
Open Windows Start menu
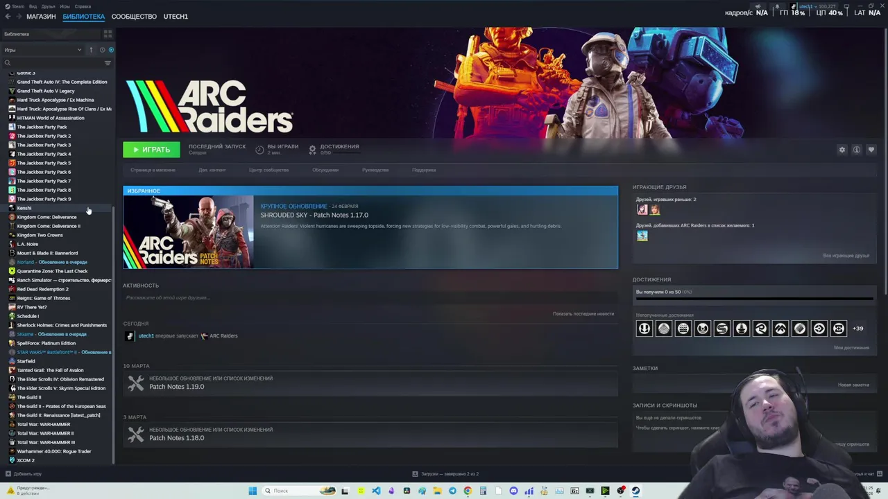(x=253, y=491)
